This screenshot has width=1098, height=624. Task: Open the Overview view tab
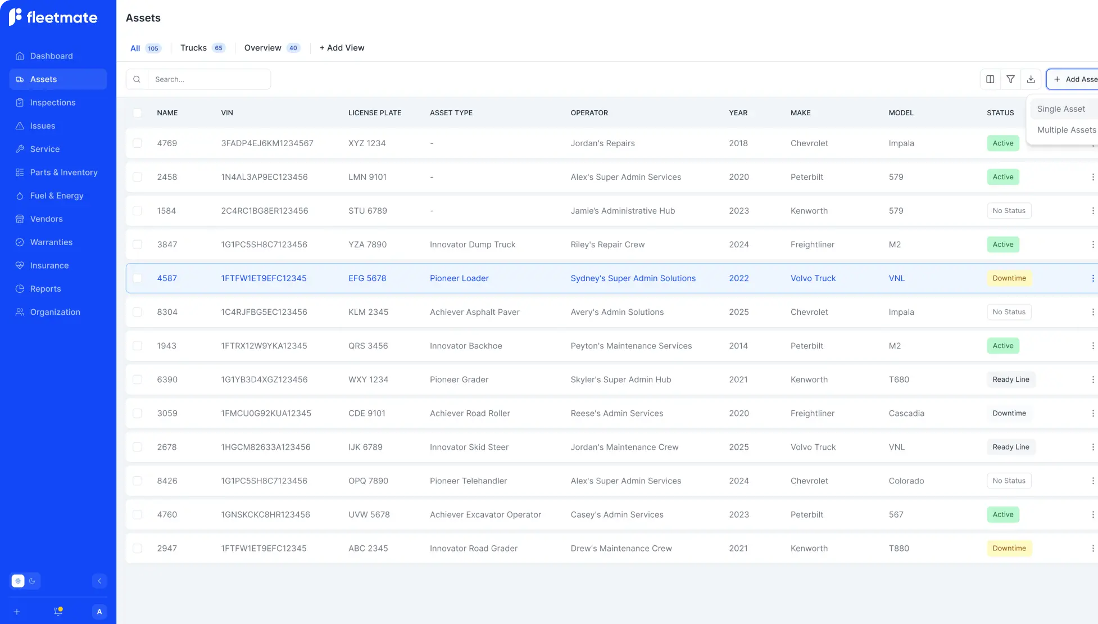[x=263, y=48]
